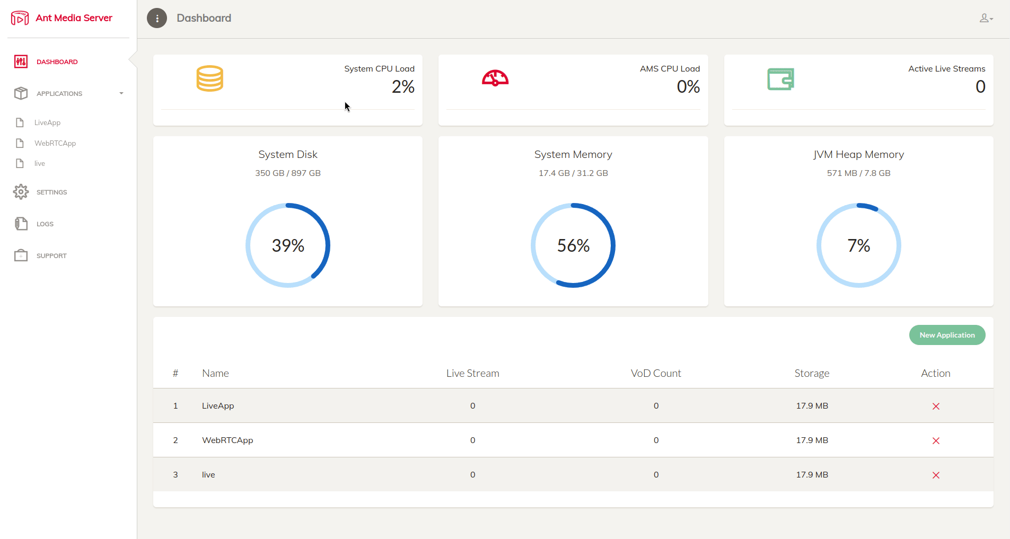Click the System Memory 56% circular gauge

pos(573,245)
